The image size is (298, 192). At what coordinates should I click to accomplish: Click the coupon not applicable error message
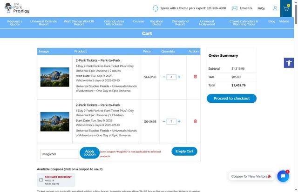click(130, 154)
